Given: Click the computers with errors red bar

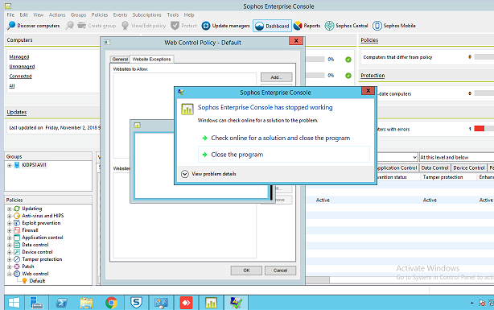Looking at the screenshot, I should coord(480,129).
